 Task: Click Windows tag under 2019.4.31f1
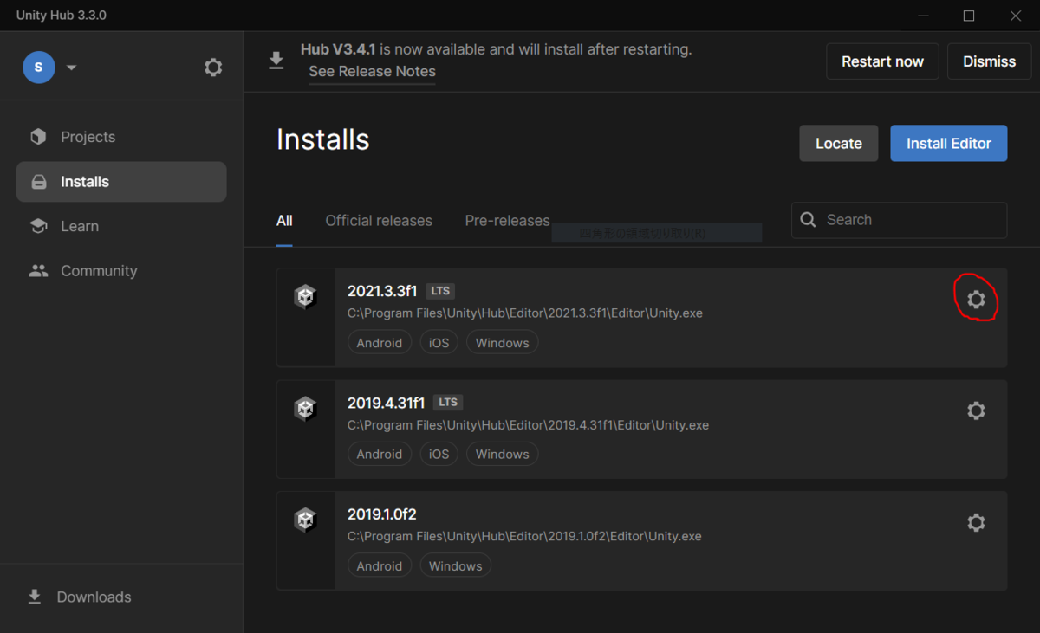(x=502, y=454)
